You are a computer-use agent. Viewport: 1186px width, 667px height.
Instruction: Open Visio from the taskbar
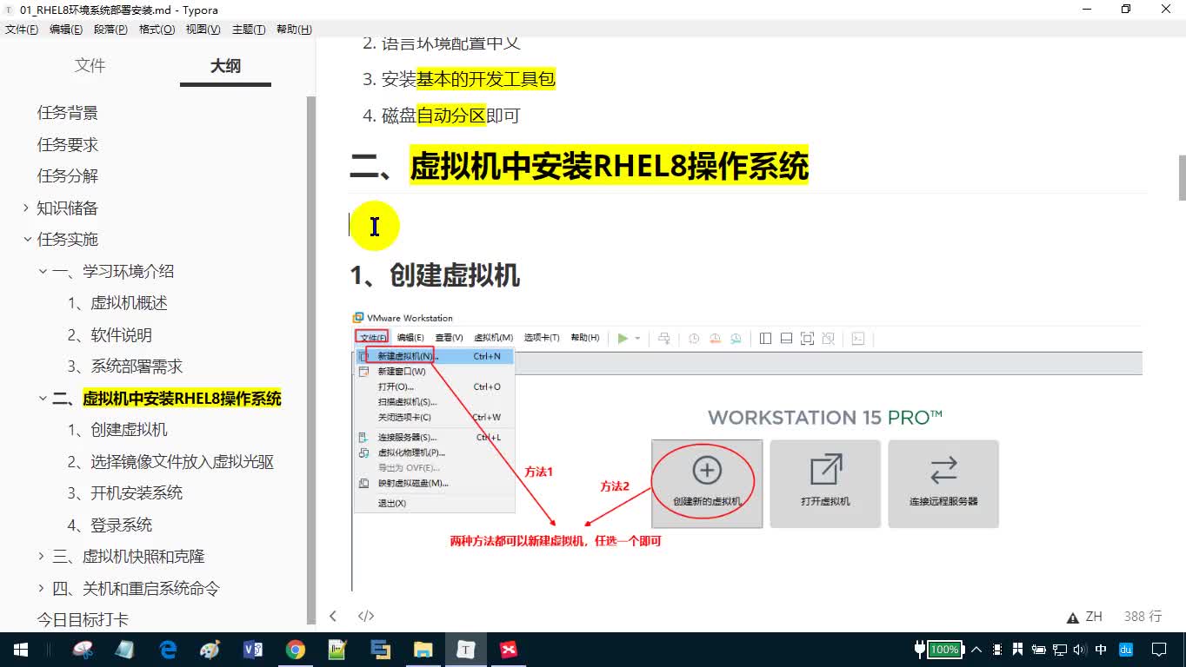(253, 650)
